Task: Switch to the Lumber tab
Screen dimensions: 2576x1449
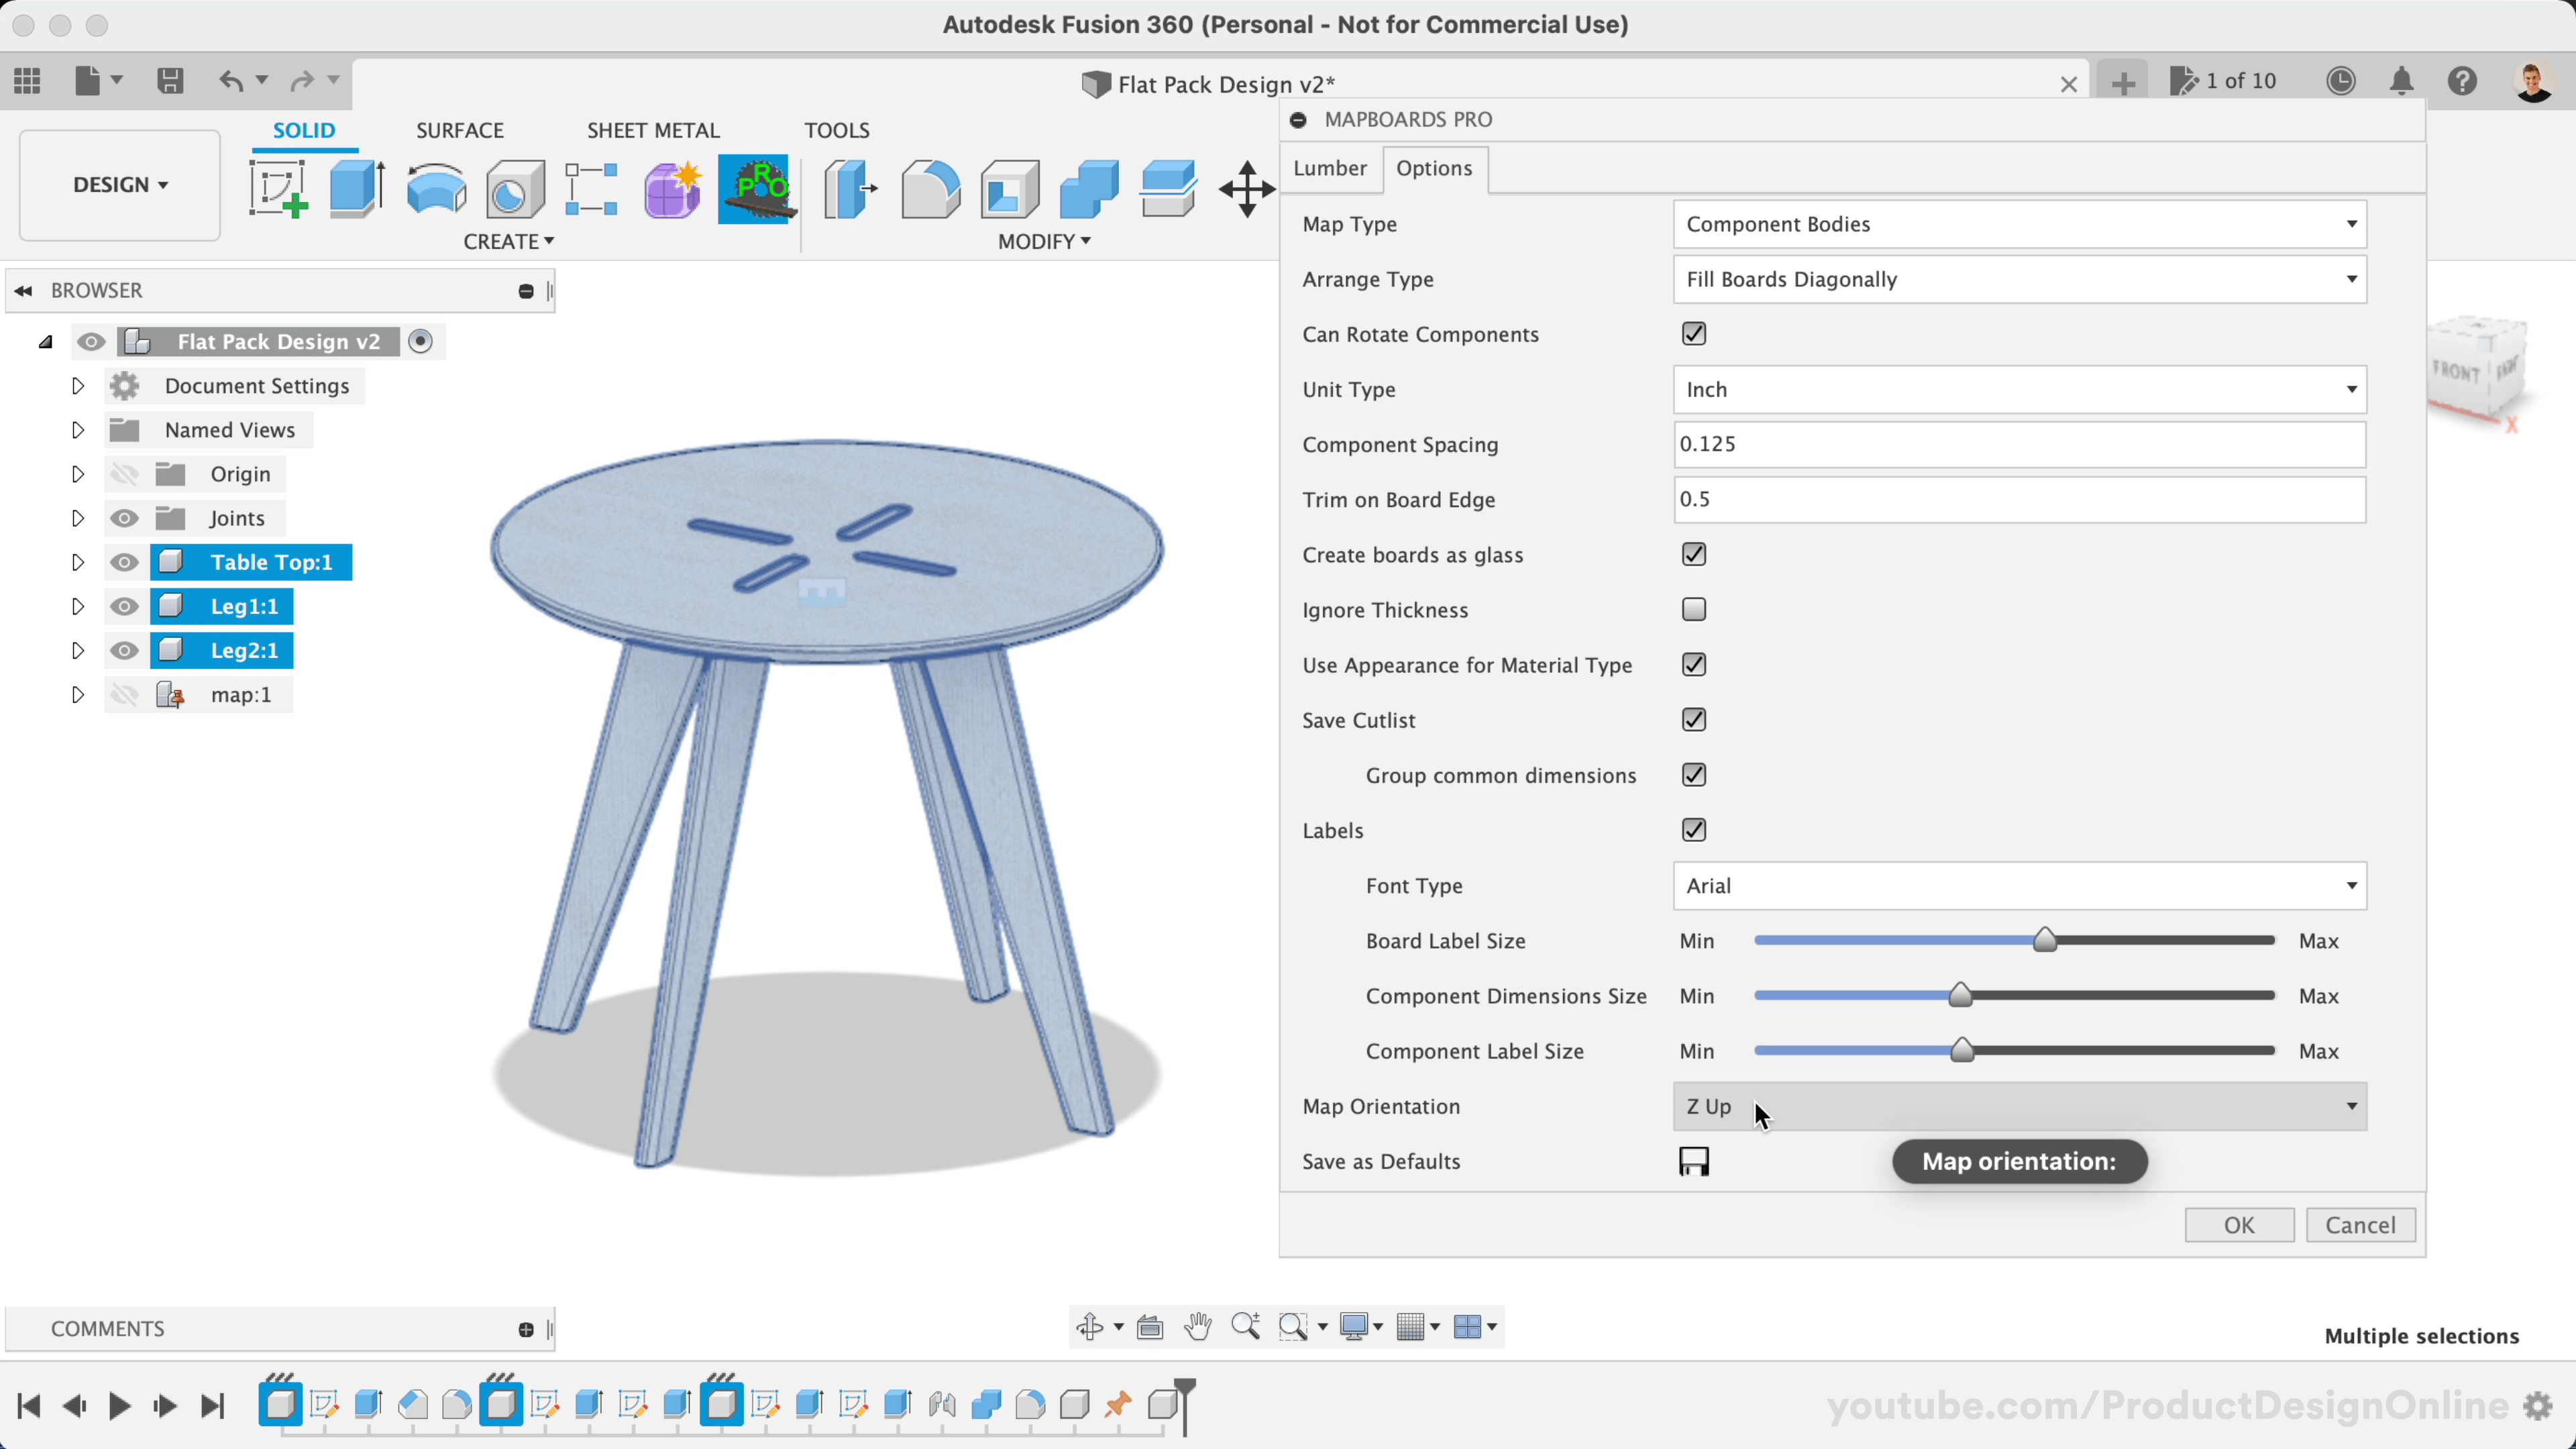Action: click(x=1330, y=168)
